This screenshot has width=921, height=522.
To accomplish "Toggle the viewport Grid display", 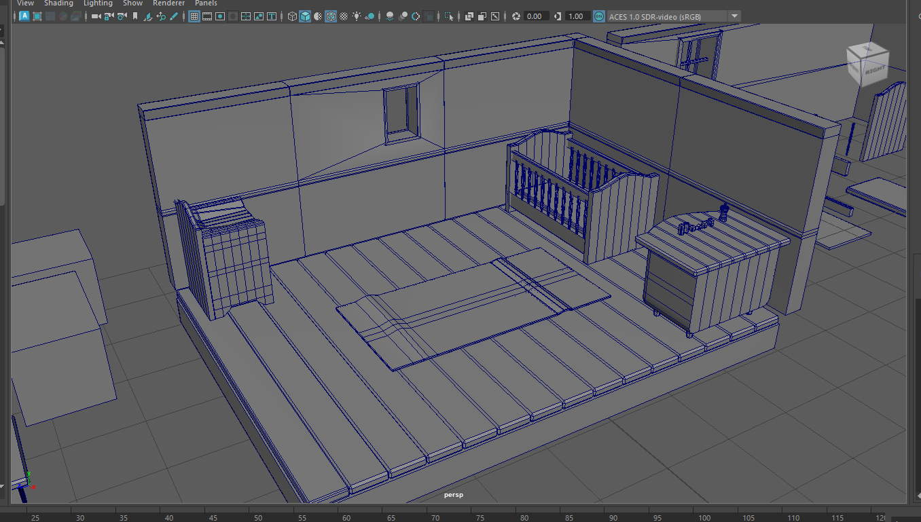I will [194, 16].
